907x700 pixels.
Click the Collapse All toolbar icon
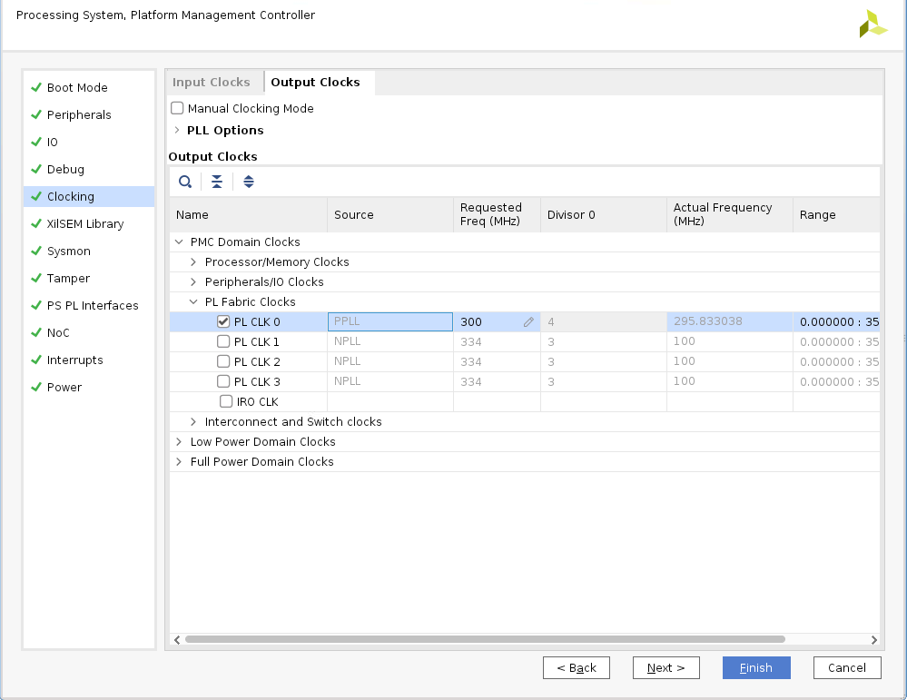click(x=217, y=182)
